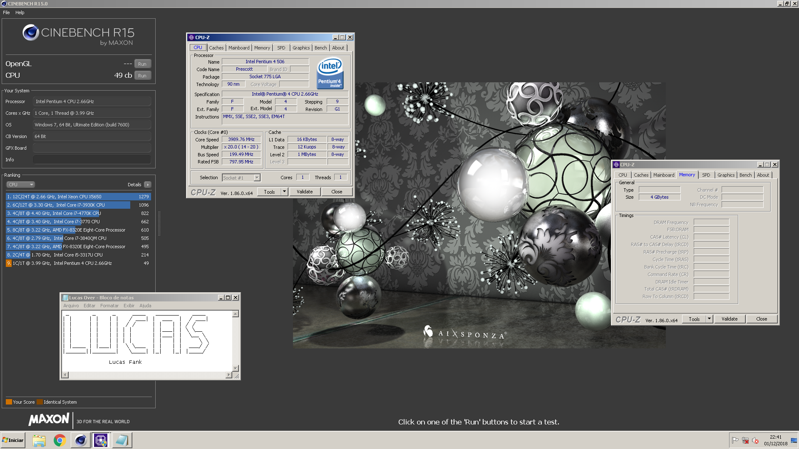799x449 pixels.
Task: Click Notepad horizontal scrollbar left arrow
Action: tap(65, 375)
